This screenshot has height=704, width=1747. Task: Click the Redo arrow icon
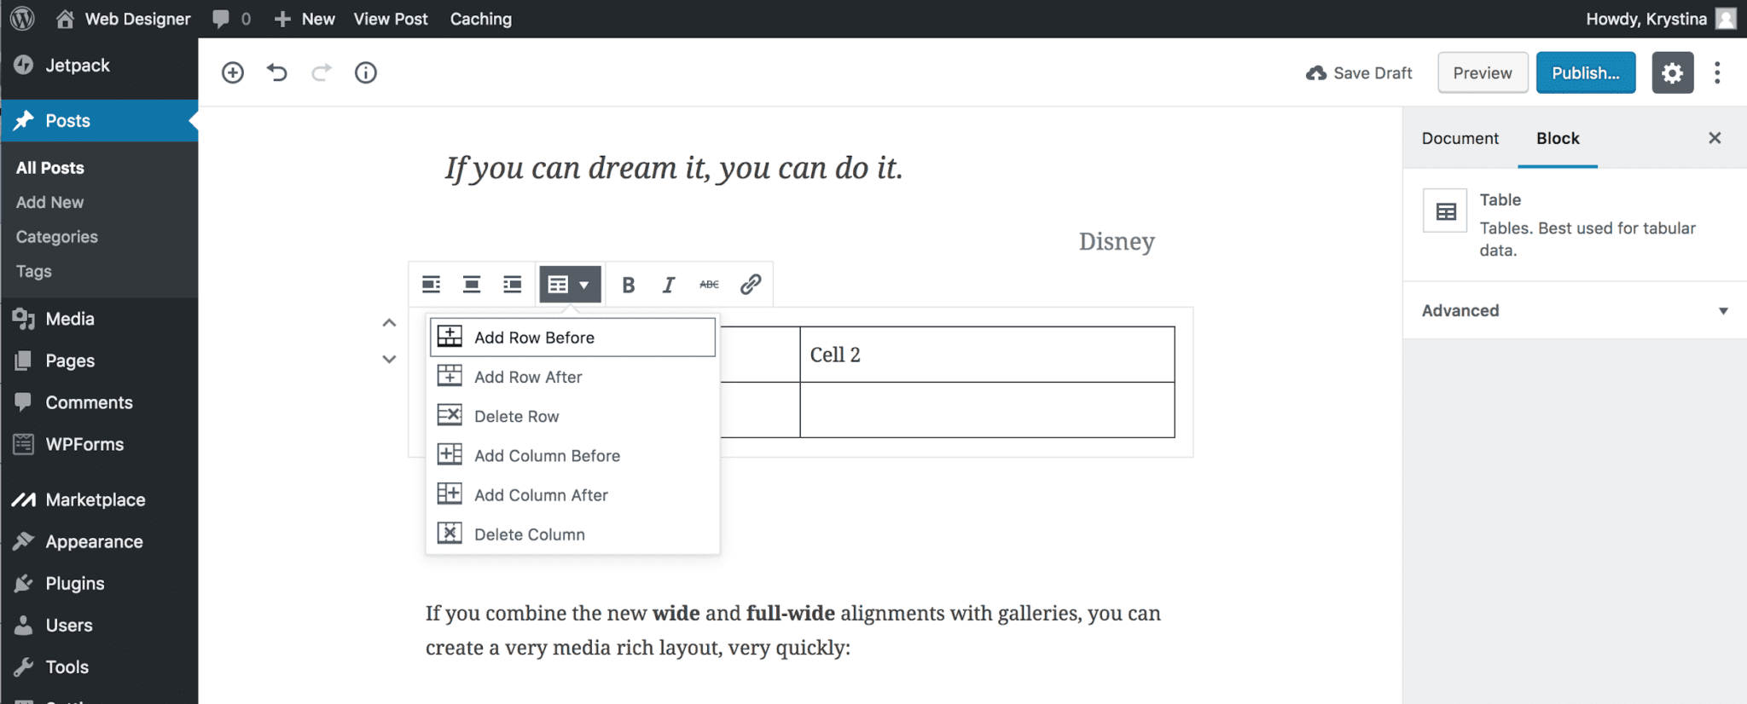pos(322,72)
